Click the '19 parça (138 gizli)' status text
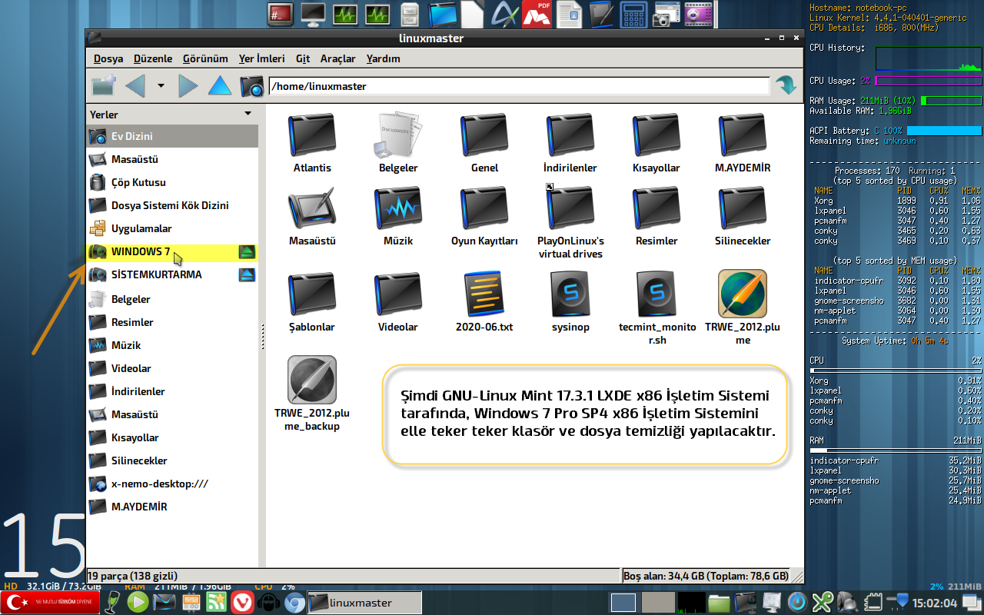984x615 pixels. point(133,576)
